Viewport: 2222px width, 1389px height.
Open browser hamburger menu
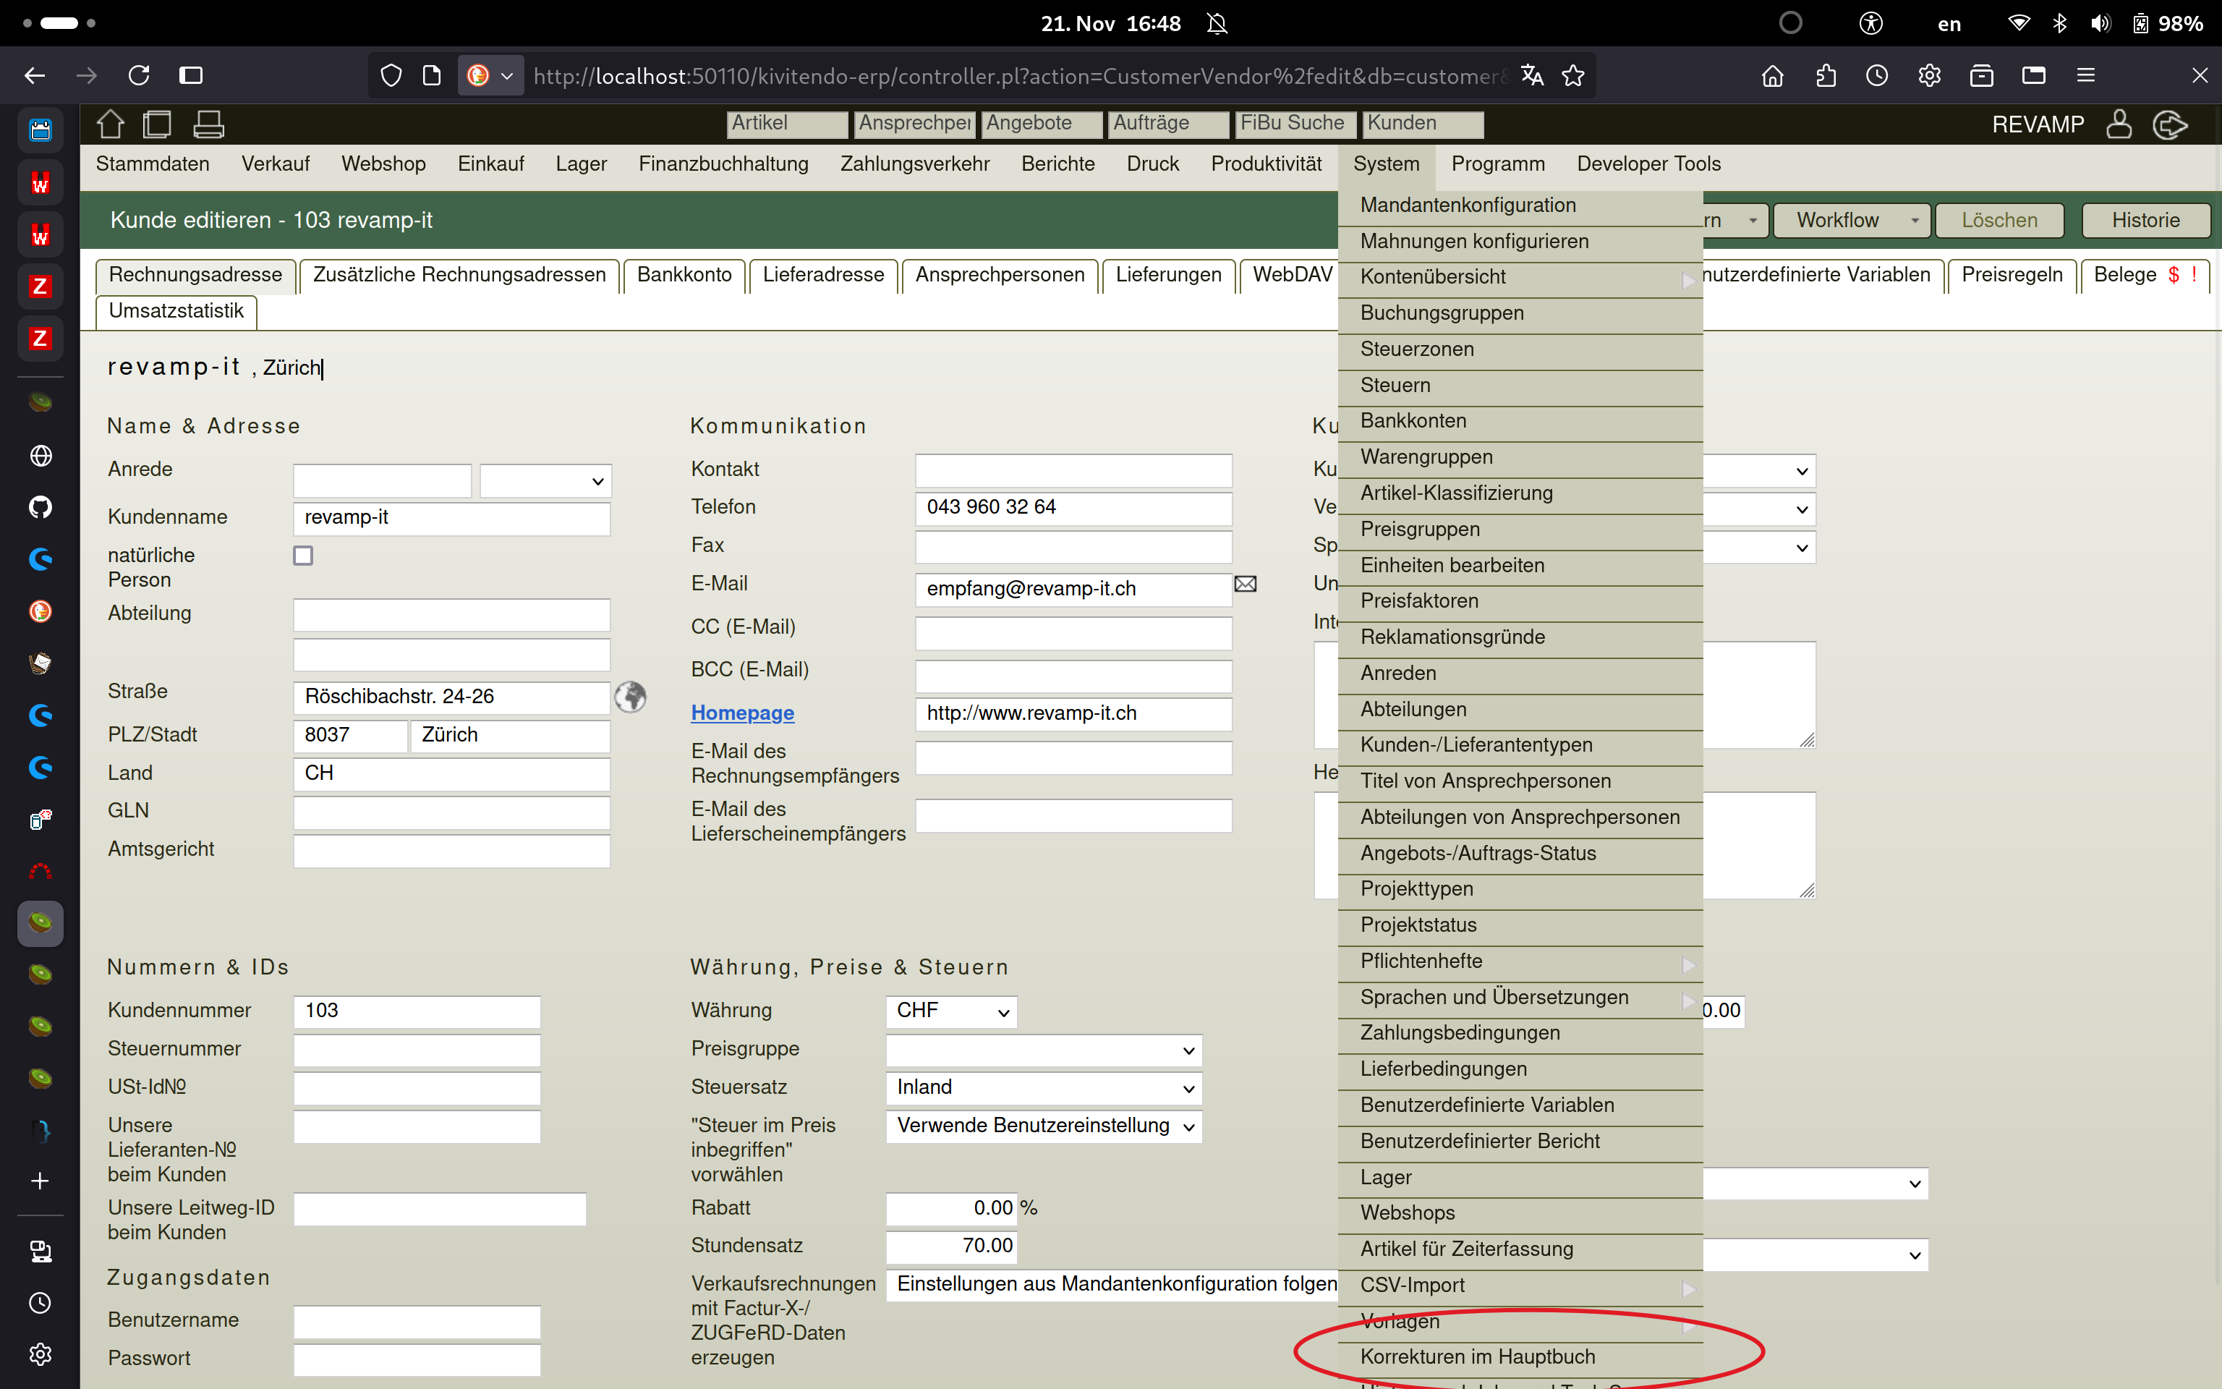tap(2085, 75)
